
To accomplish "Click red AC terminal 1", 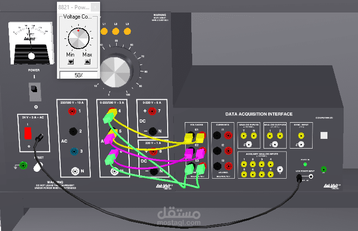I will point(72,111).
